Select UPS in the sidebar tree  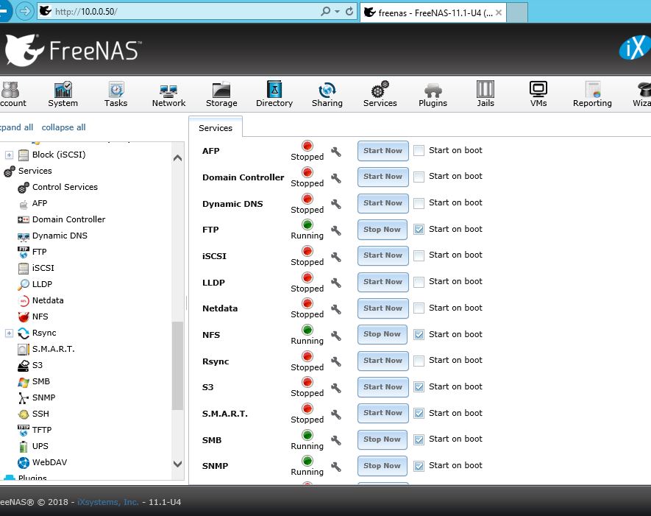40,446
